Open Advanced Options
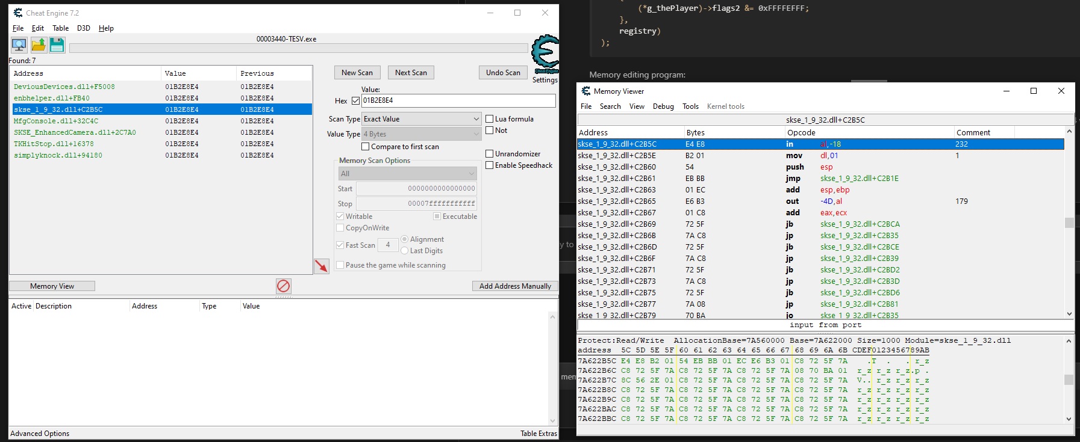Screen dimensions: 1080x442 pyautogui.click(x=40, y=434)
